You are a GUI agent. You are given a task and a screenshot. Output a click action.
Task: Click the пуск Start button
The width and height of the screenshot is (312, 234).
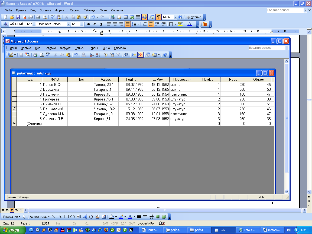click(12, 230)
